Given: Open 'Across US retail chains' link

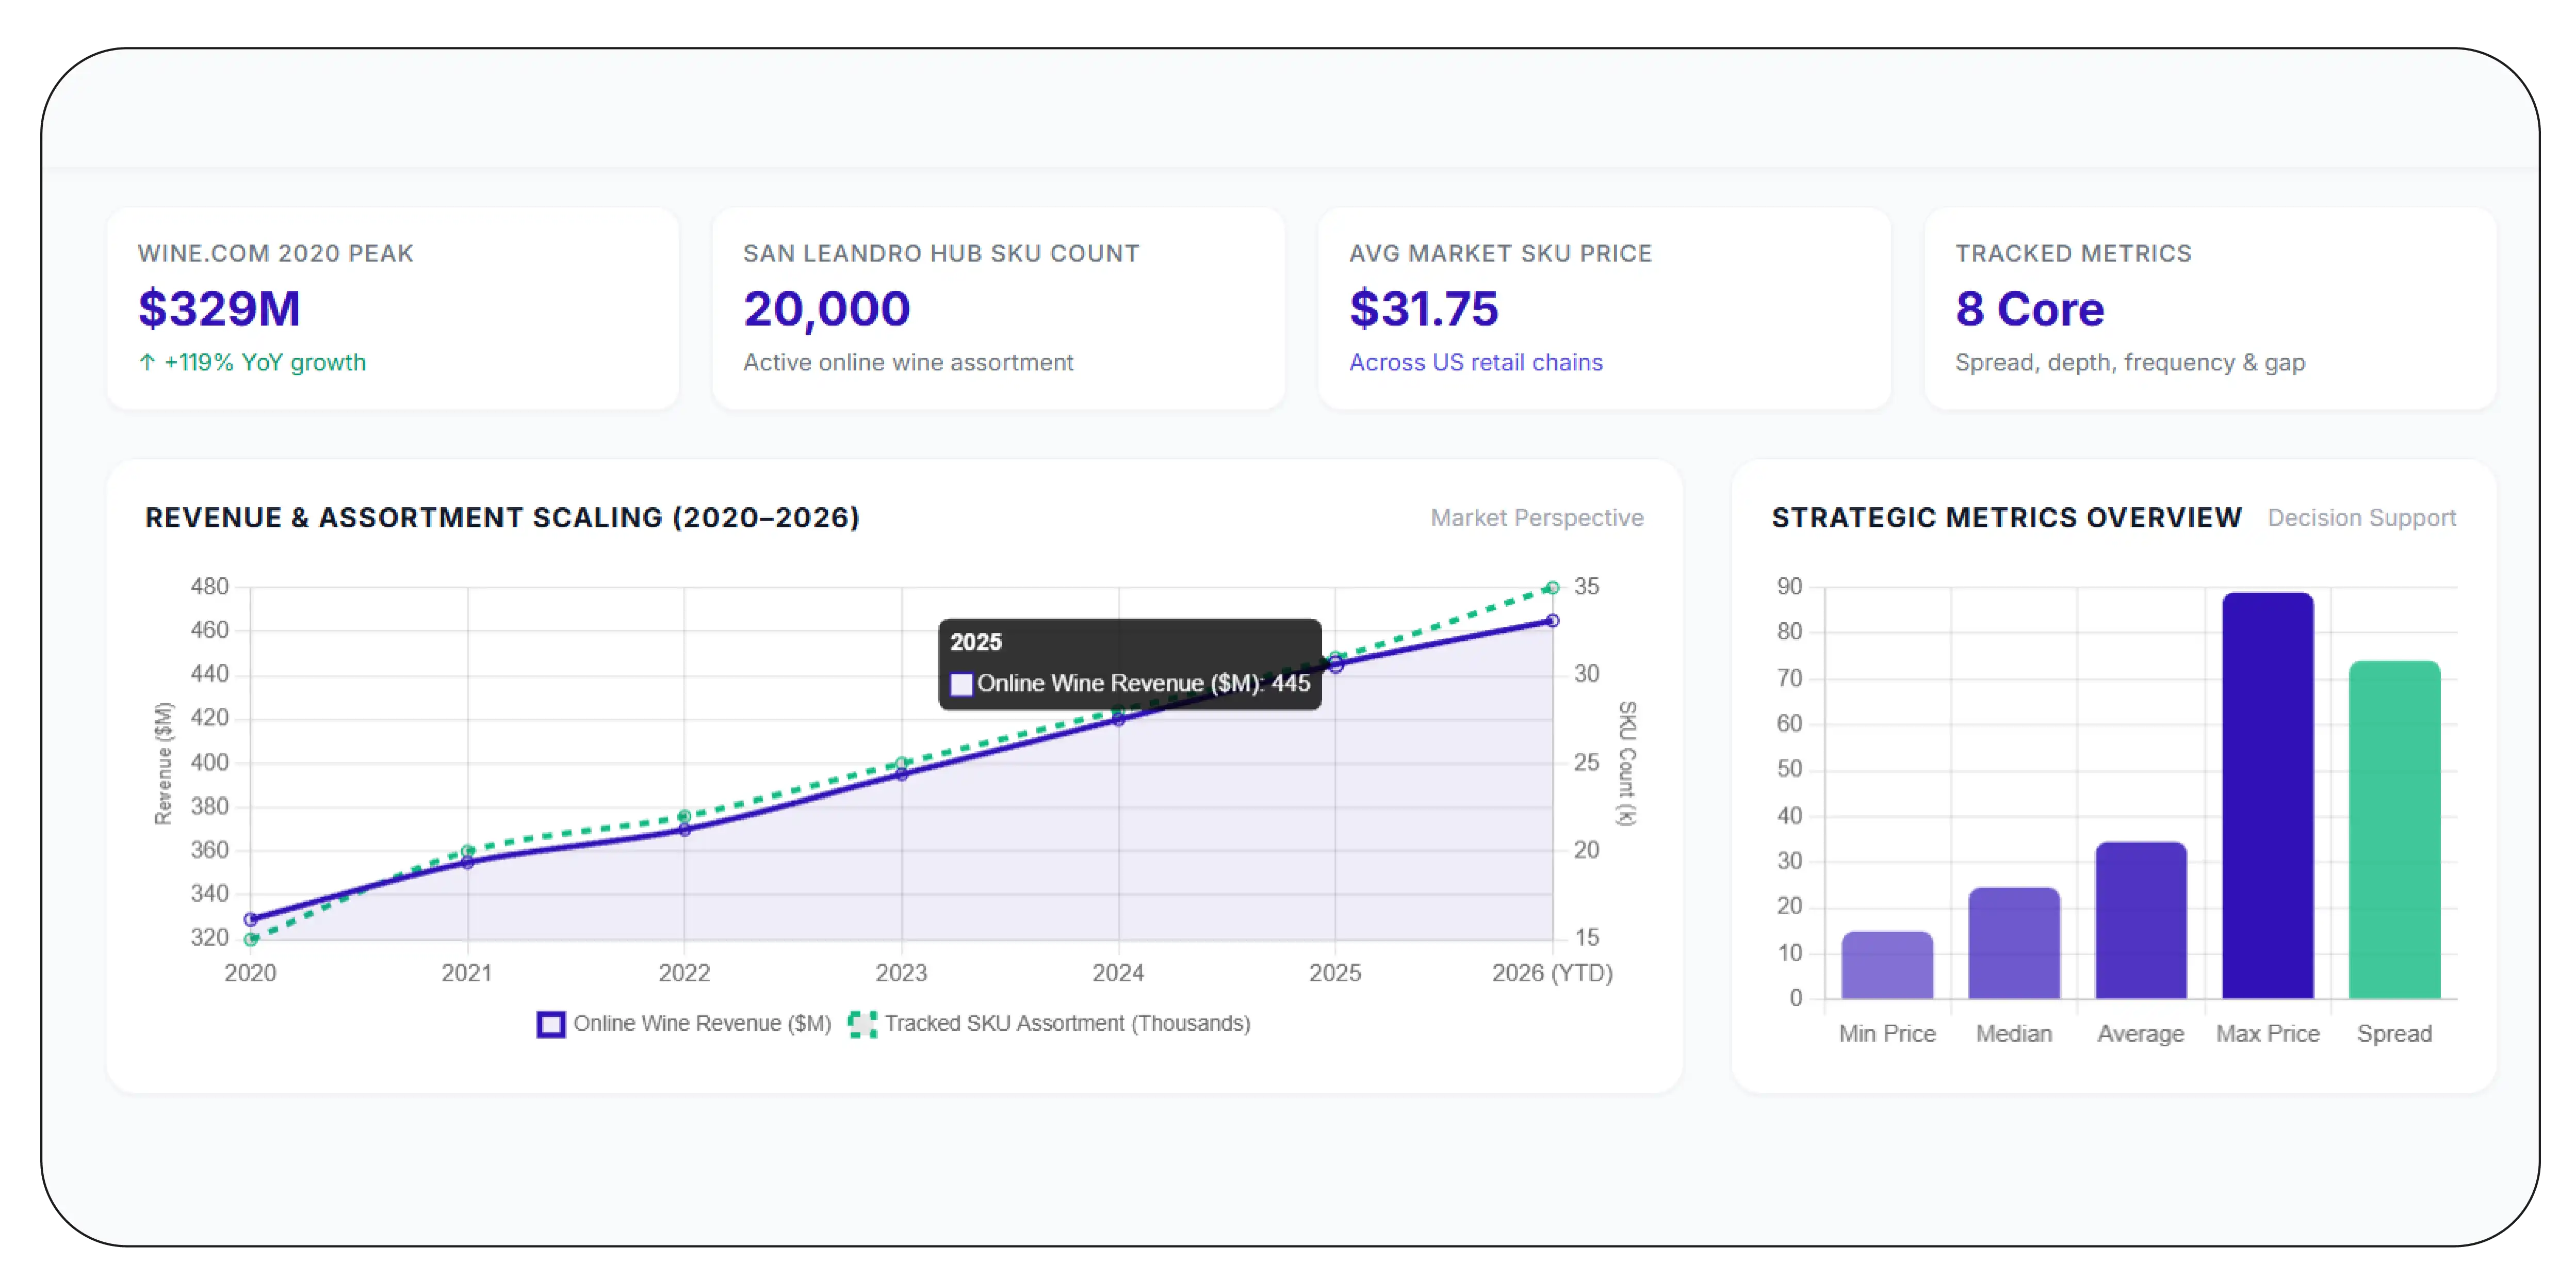Looking at the screenshot, I should 1476,362.
